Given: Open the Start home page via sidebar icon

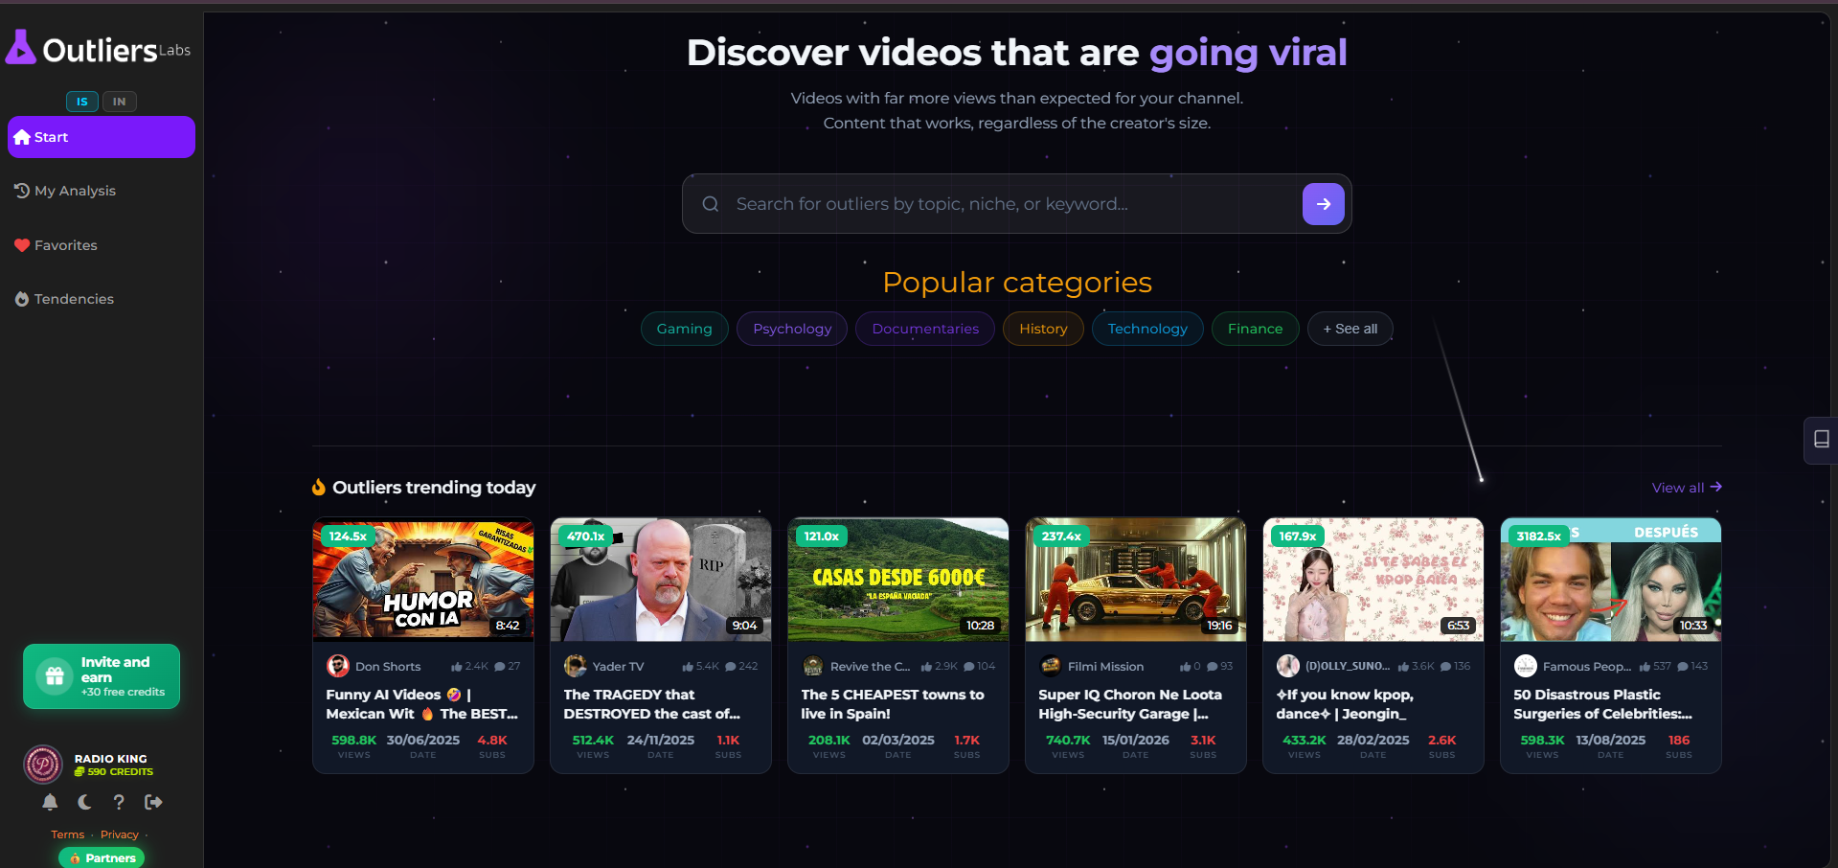Looking at the screenshot, I should pyautogui.click(x=20, y=137).
